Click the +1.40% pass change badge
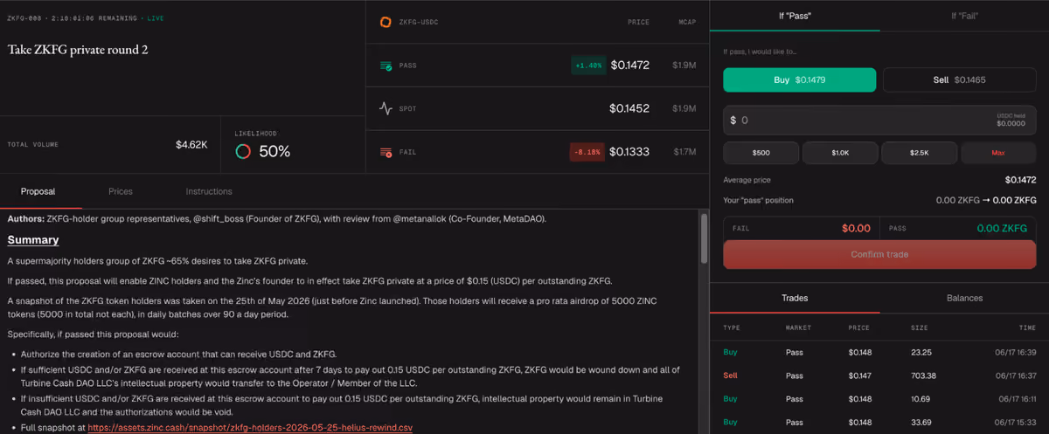The width and height of the screenshot is (1049, 434). click(x=588, y=65)
